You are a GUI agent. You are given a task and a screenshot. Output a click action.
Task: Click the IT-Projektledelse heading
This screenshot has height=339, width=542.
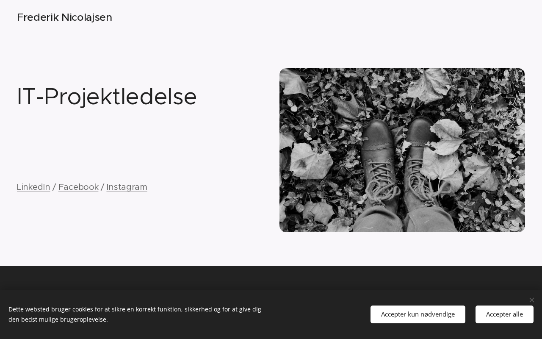107,97
